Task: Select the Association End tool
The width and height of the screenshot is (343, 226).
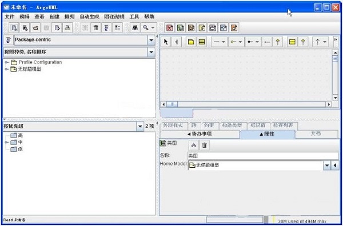Action: click(x=267, y=42)
